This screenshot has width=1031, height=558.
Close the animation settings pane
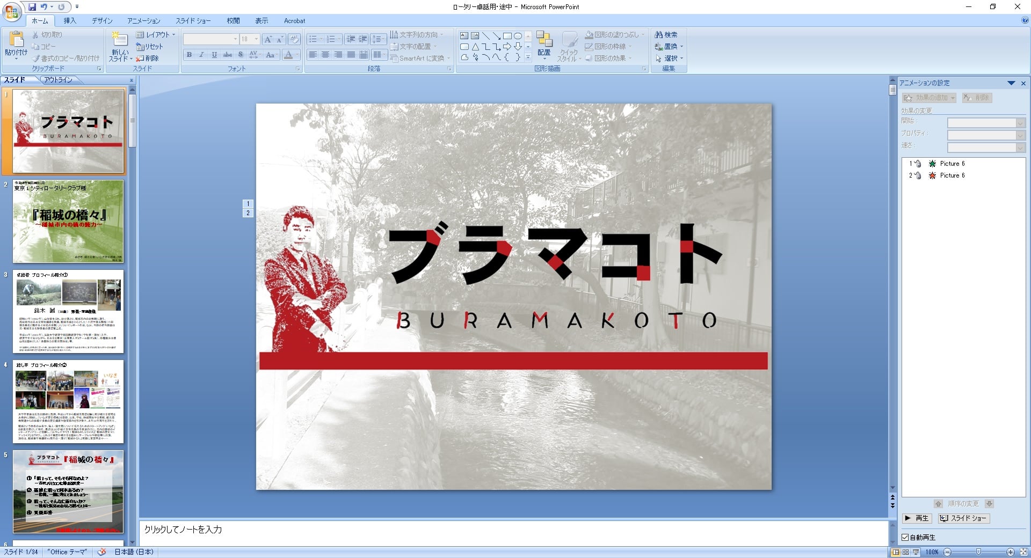pyautogui.click(x=1023, y=83)
